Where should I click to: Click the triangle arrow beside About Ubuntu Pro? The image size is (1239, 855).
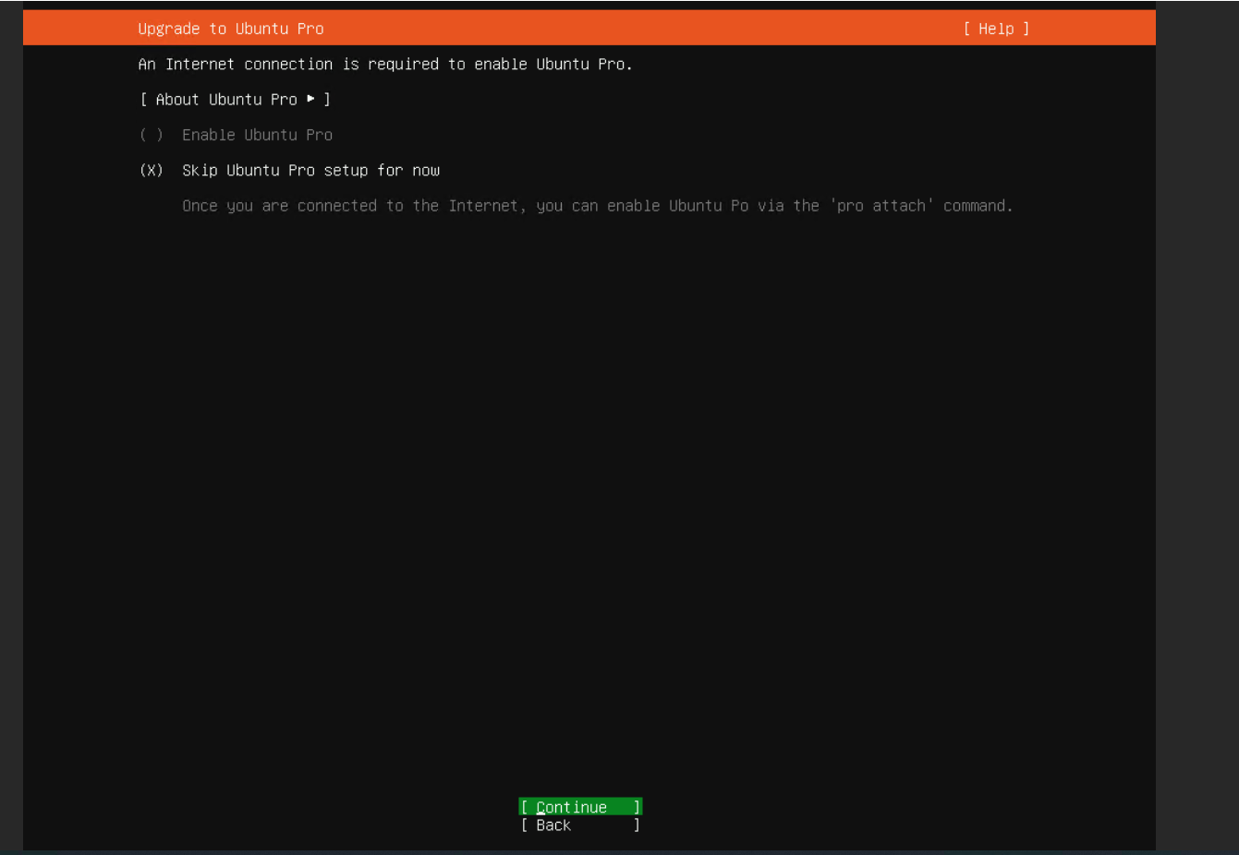click(x=311, y=99)
